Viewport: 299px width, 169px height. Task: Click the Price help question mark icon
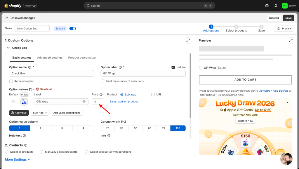click(x=101, y=95)
